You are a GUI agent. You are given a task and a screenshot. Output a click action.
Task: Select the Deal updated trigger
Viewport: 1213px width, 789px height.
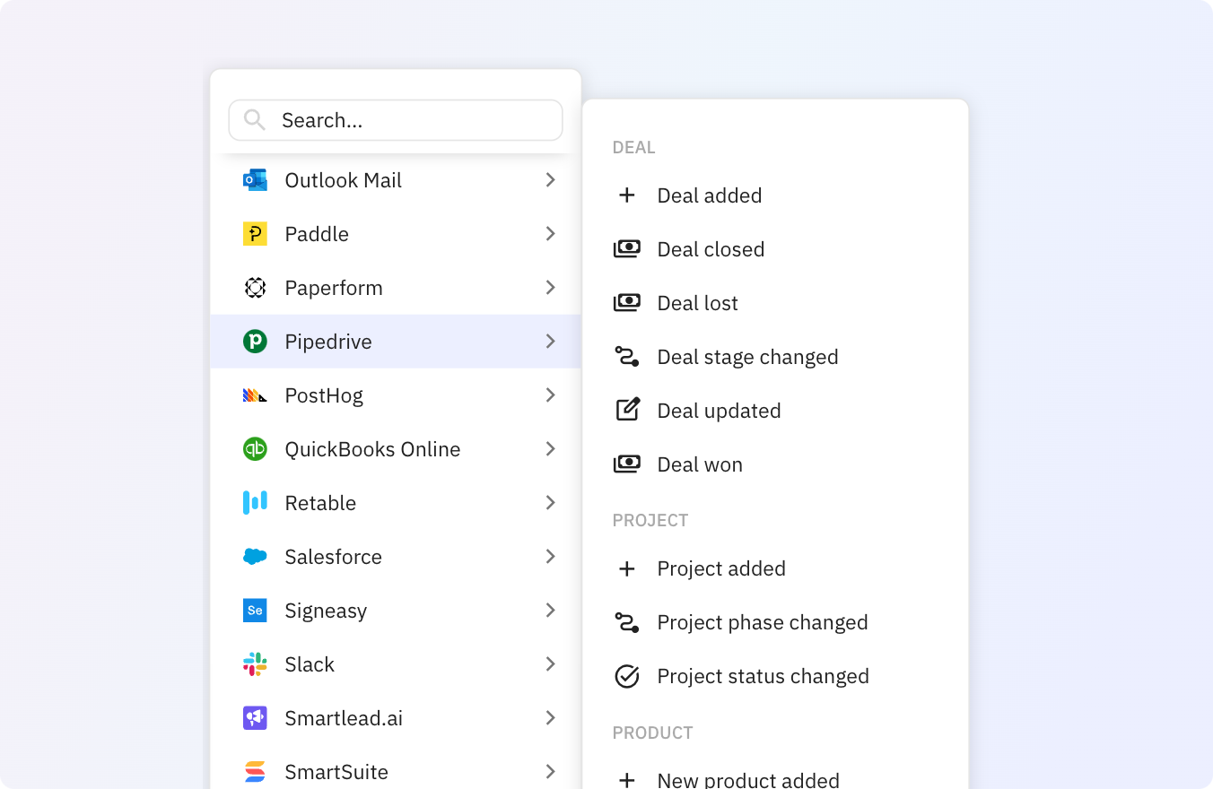click(x=775, y=411)
